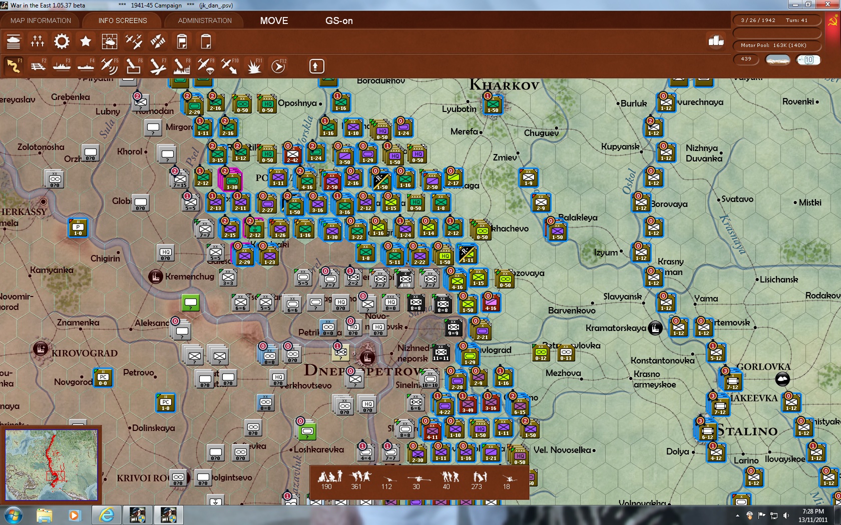Click the Motor Pool readout

tap(777, 45)
